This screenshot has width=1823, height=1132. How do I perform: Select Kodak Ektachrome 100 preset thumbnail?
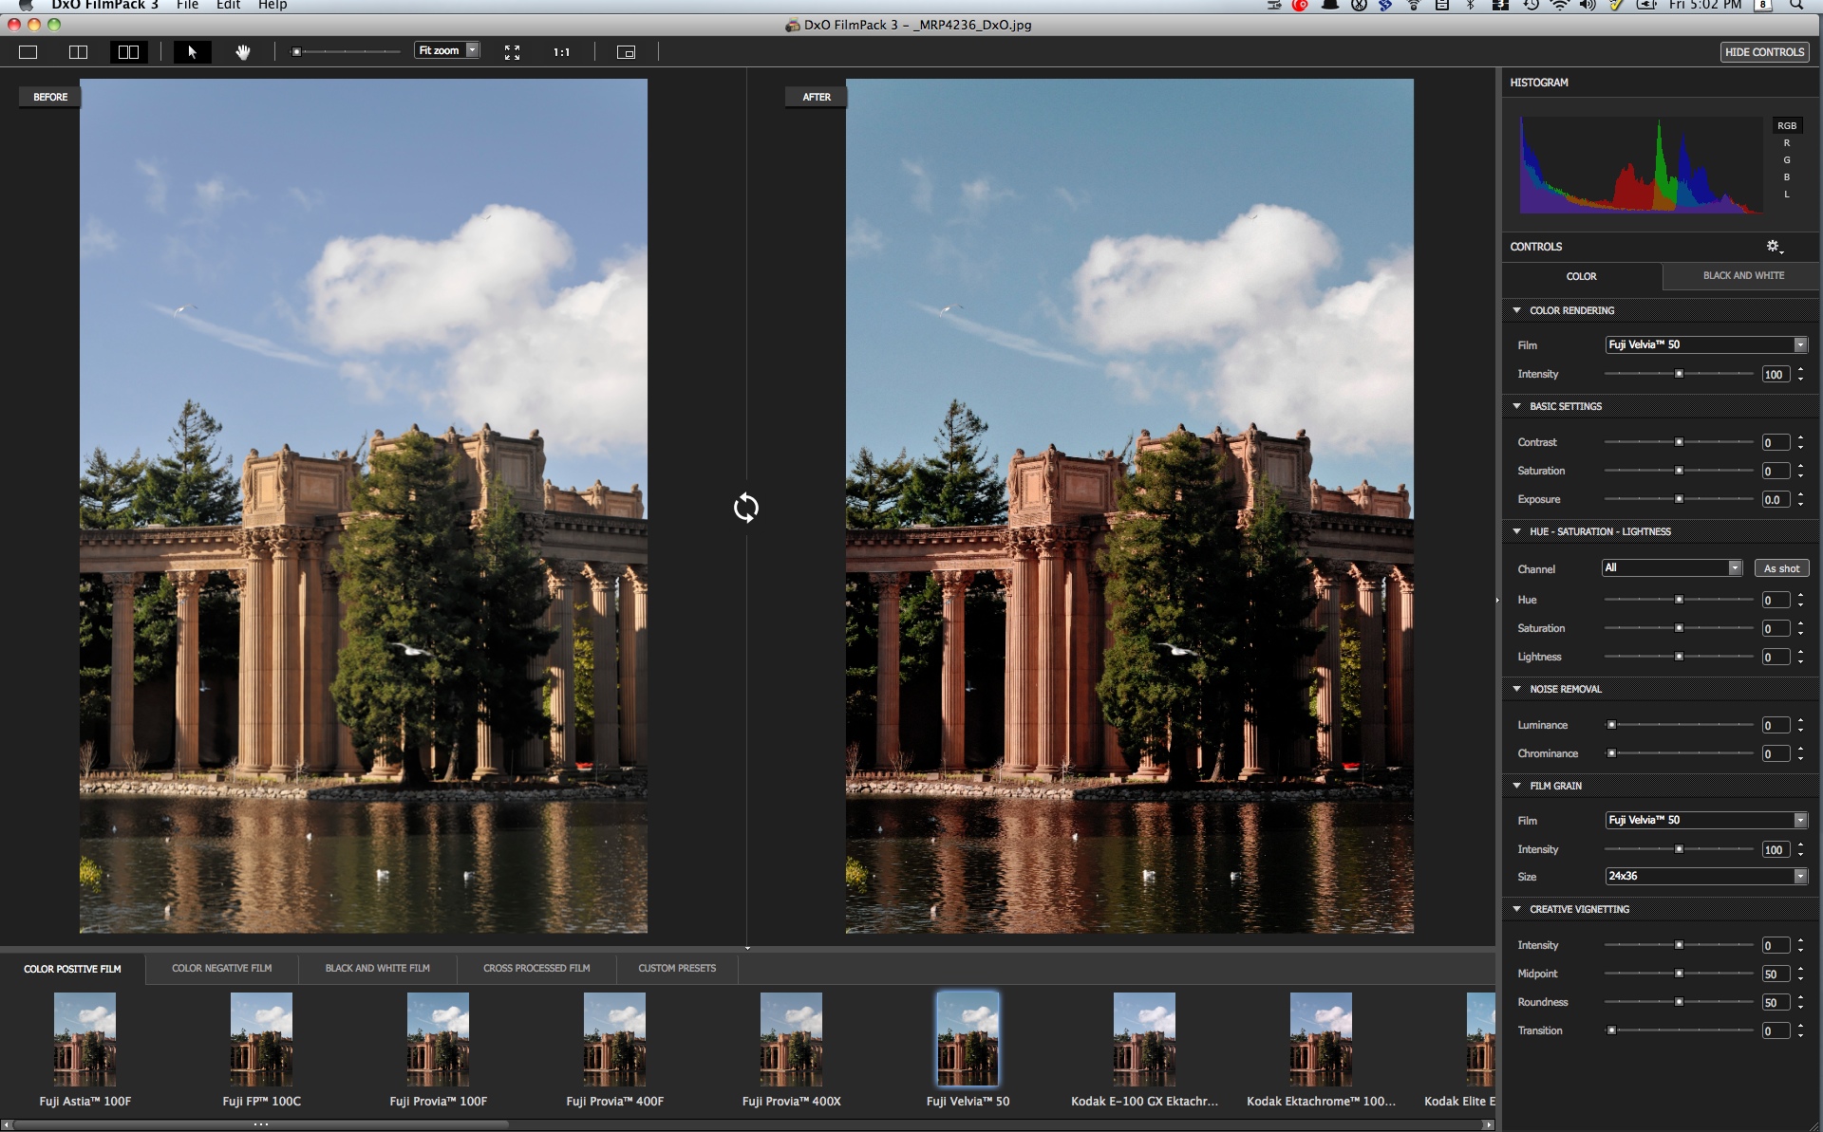click(1321, 1040)
